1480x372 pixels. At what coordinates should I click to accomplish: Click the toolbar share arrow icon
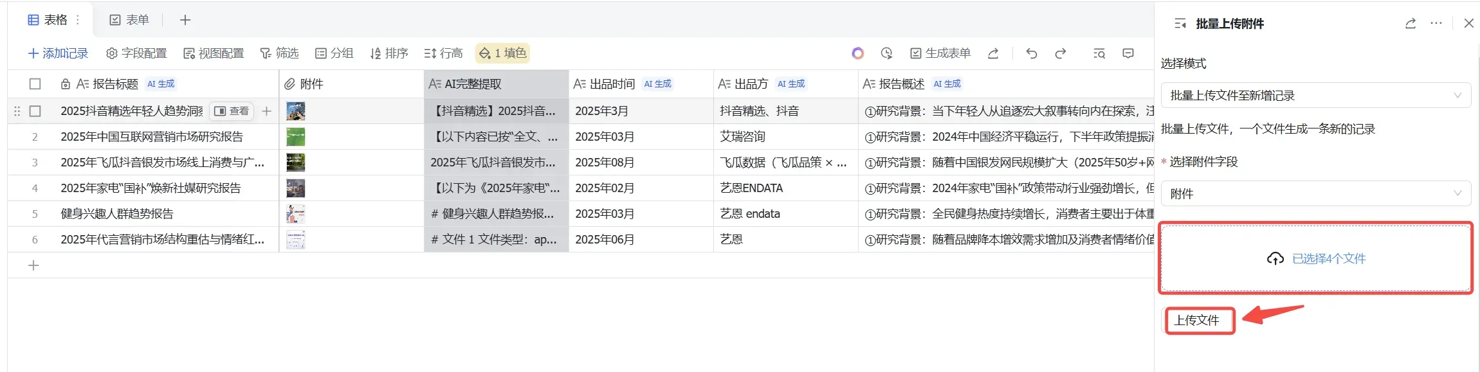[x=993, y=53]
